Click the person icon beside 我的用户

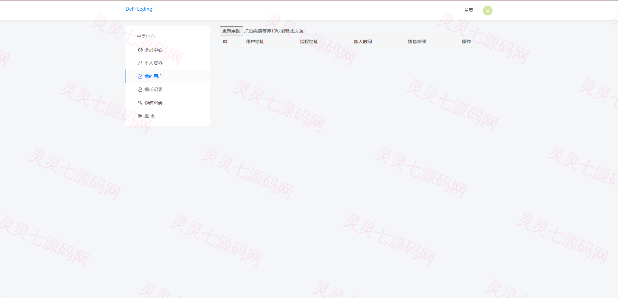click(x=140, y=76)
